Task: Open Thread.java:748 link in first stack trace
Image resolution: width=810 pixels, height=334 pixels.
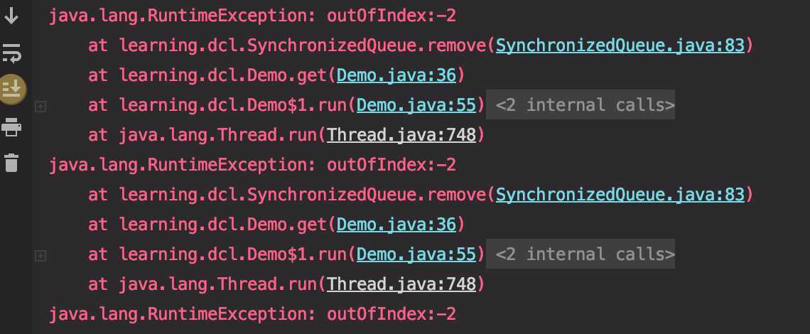Action: click(x=401, y=135)
